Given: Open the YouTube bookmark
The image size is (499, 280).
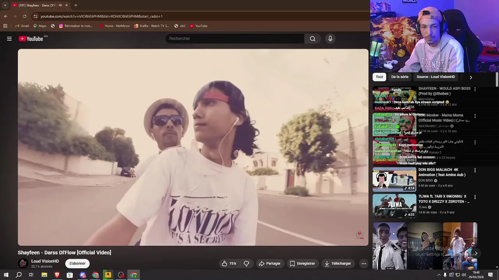Looking at the screenshot, I should tap(198, 26).
